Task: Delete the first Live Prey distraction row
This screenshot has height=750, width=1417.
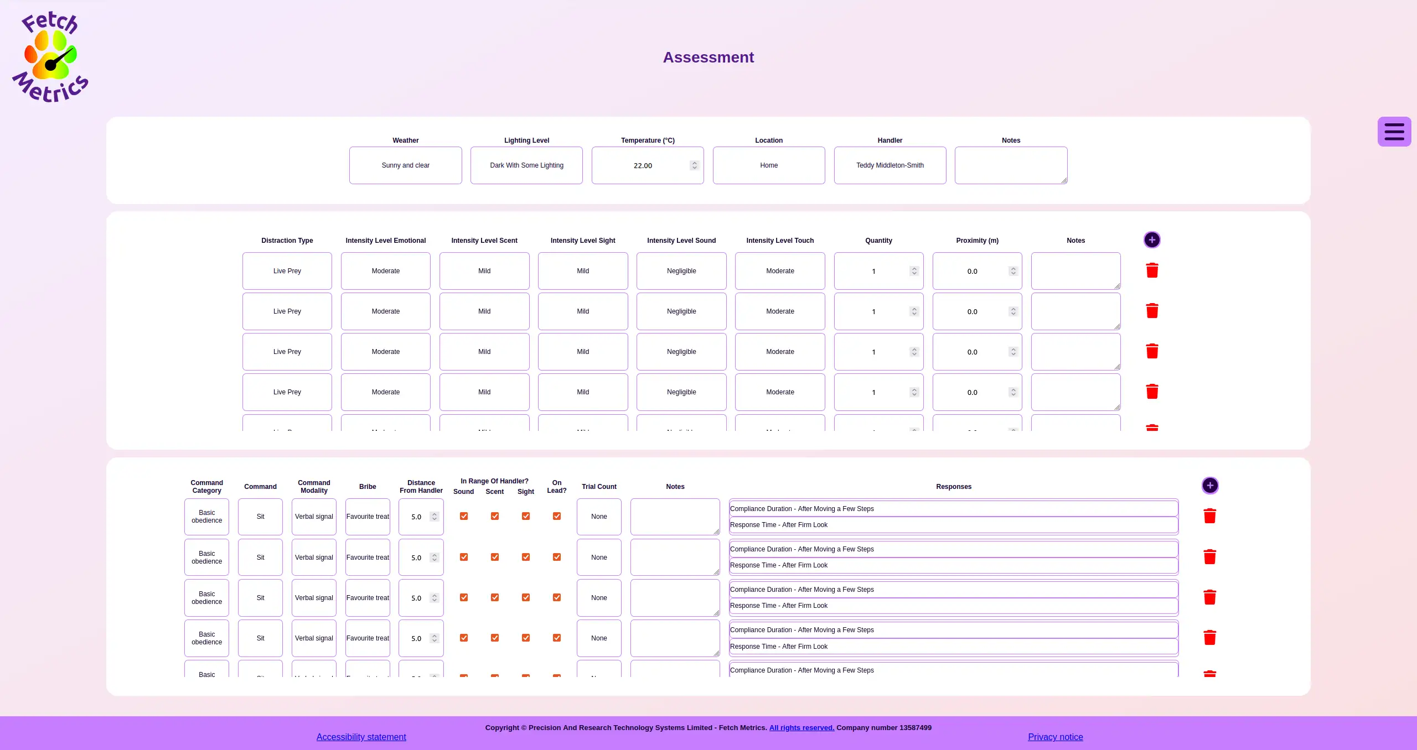Action: pos(1152,270)
